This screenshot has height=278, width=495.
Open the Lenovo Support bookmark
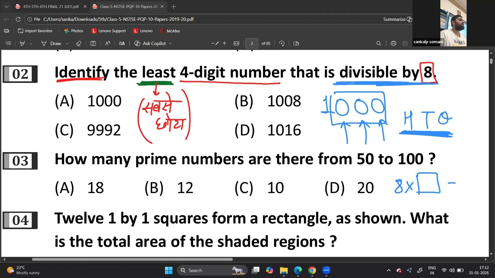click(109, 31)
